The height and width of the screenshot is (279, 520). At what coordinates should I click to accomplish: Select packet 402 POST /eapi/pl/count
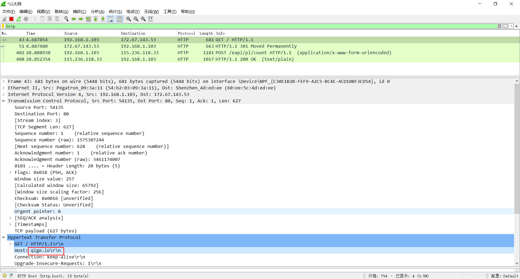click(260, 53)
